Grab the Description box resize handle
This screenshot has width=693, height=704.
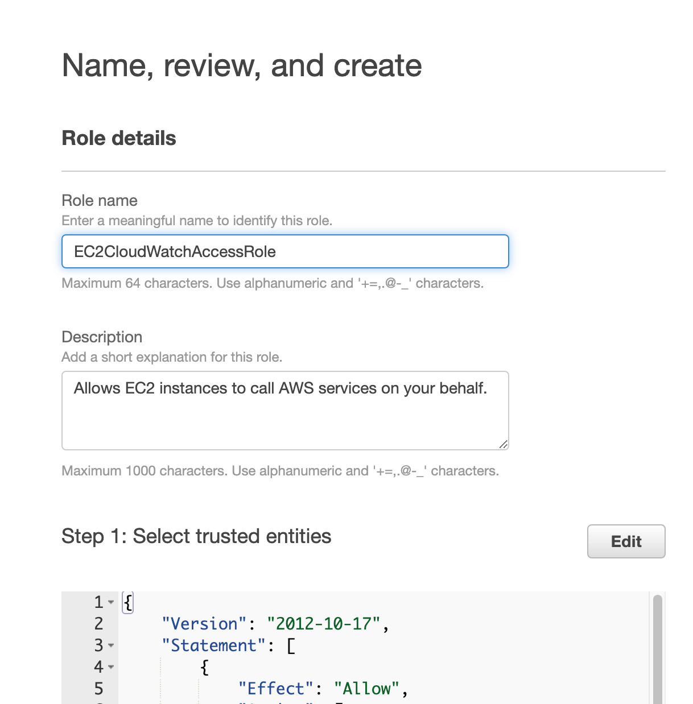point(503,444)
